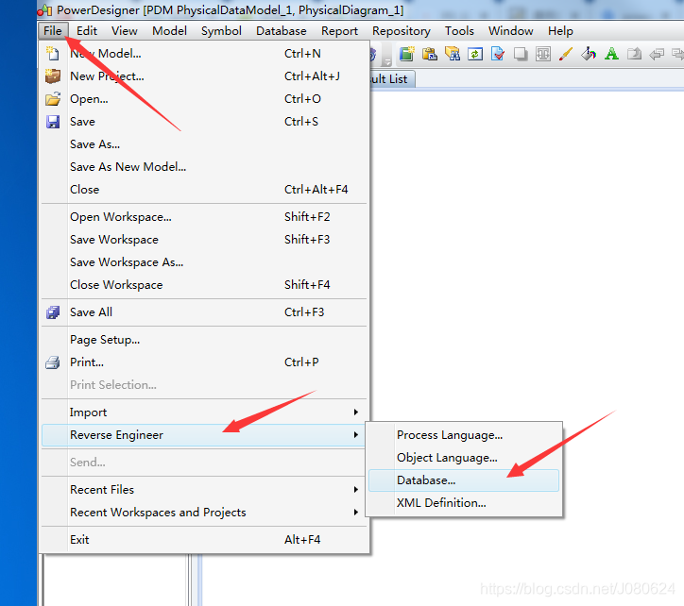
Task: Click the New Project box icon
Action: click(x=53, y=76)
